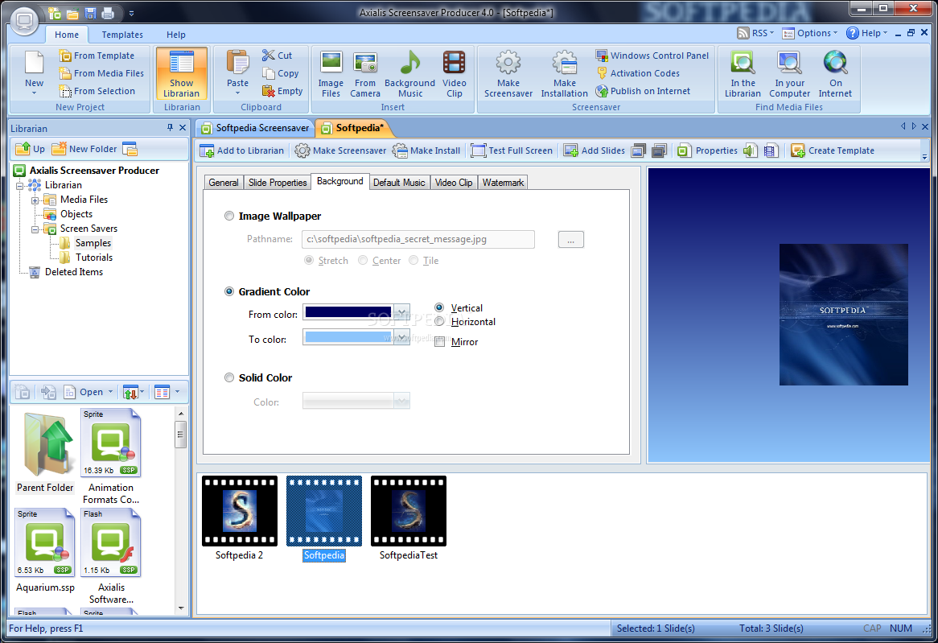The width and height of the screenshot is (938, 643).
Task: Choose Horizontal gradient direction
Action: point(440,322)
